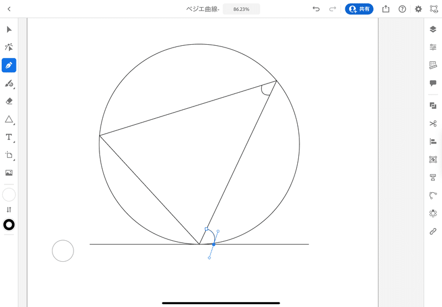Select the Artboard tool

click(x=9, y=155)
